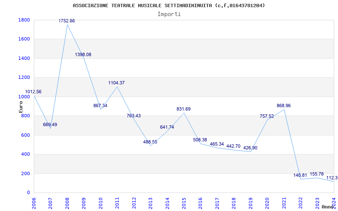Click the 600 y-axis tick label
Screen dimensions: 338x211
[x=25, y=135]
